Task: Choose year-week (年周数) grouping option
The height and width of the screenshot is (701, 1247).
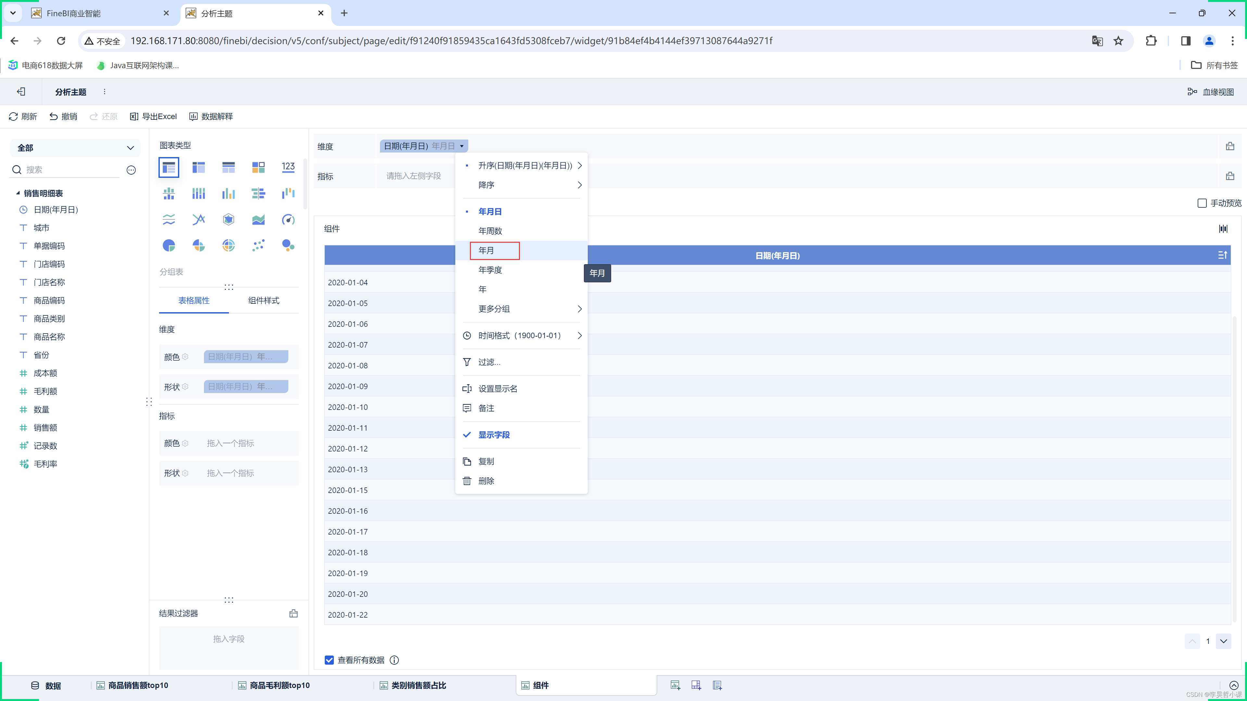Action: coord(521,231)
